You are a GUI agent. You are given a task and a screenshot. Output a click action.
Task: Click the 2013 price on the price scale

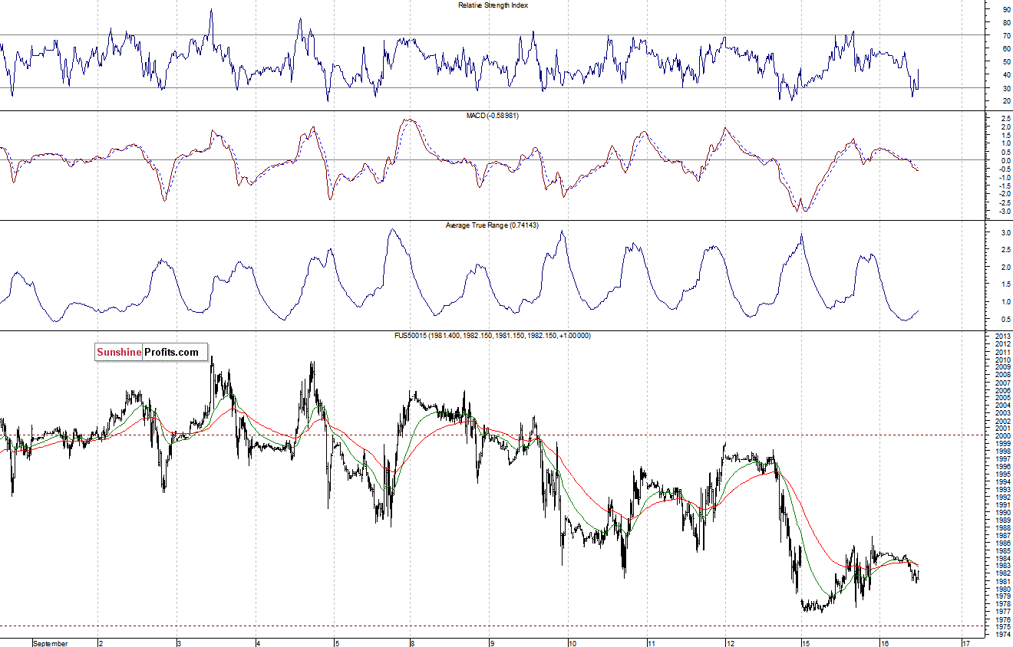tap(1002, 337)
